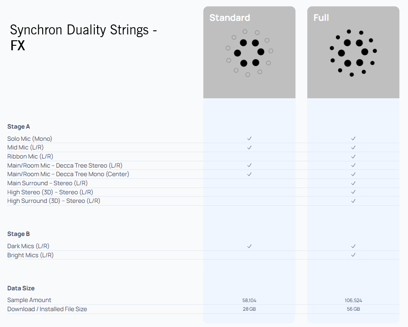
Task: Click the Full file size 56 GB
Action: [353, 309]
